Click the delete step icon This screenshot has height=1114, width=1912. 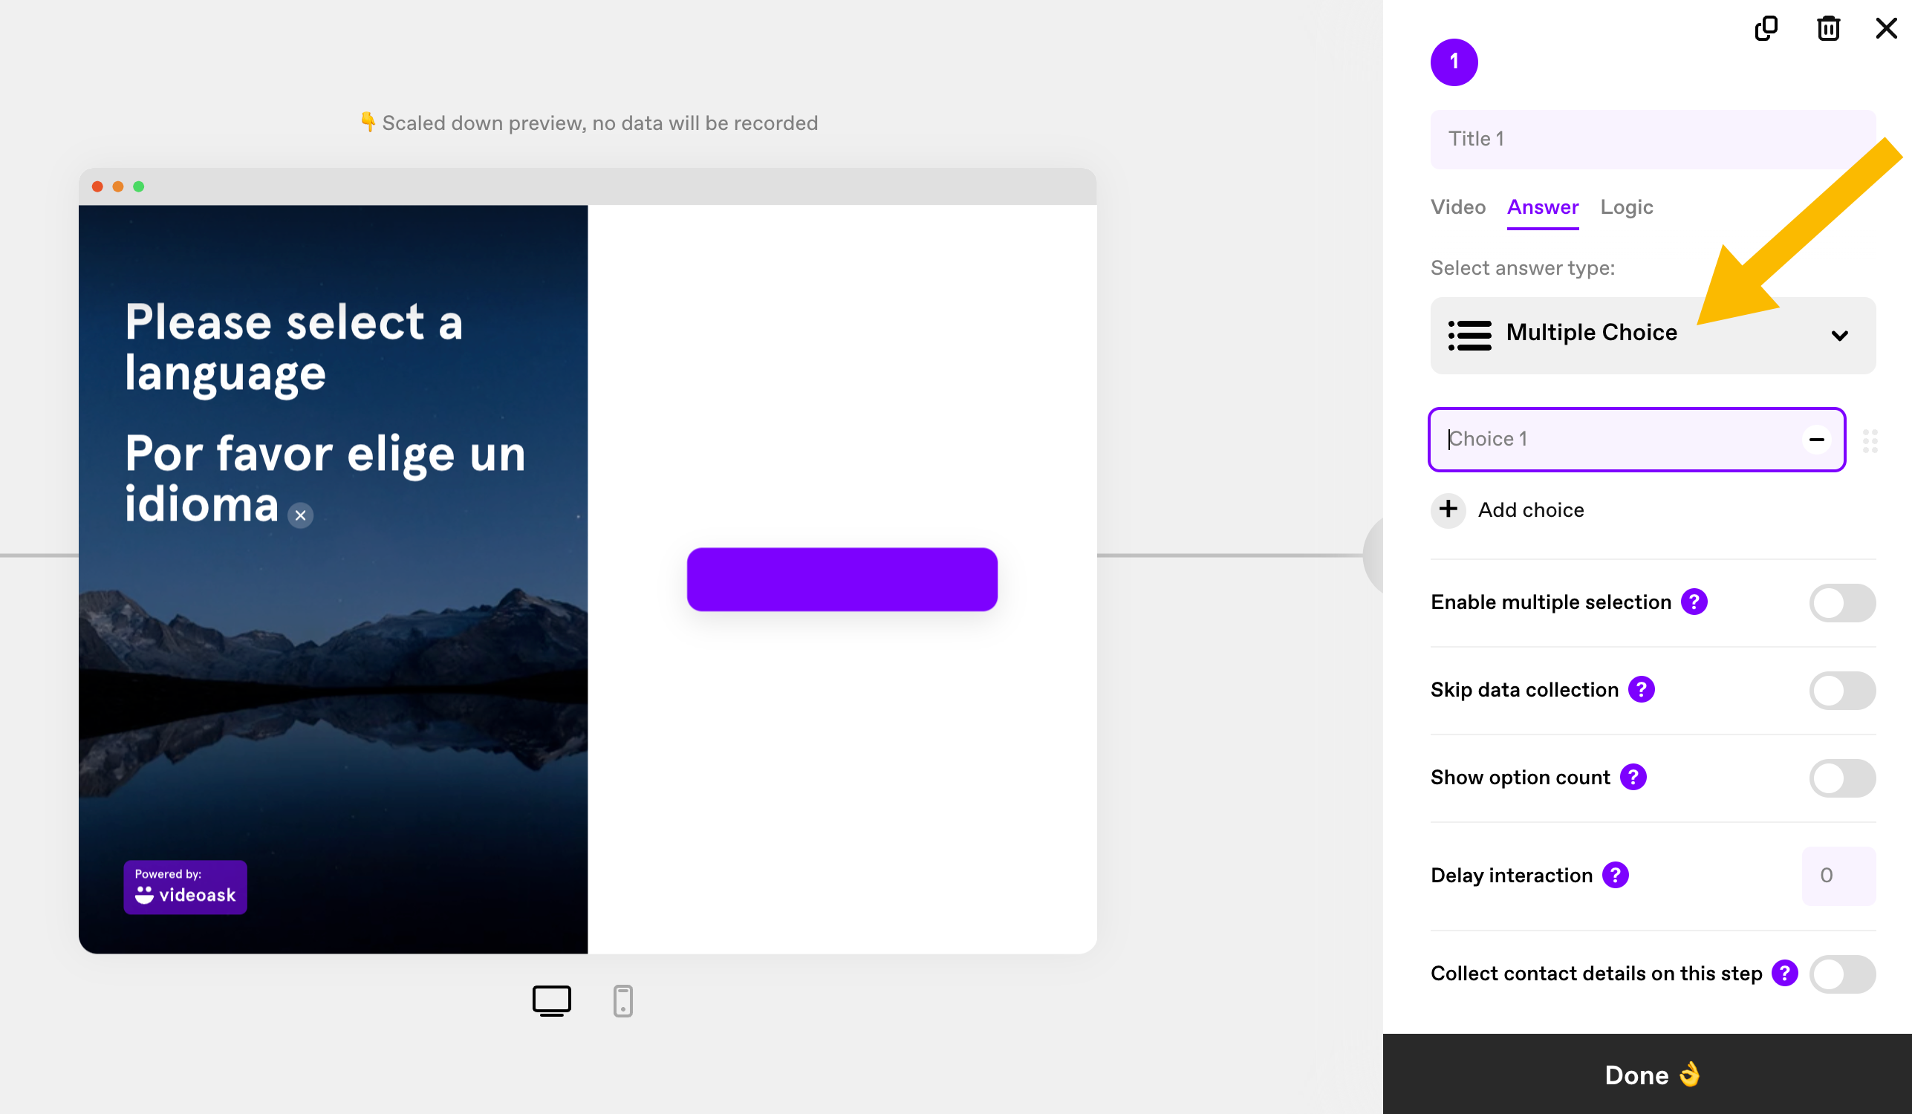1829,29
